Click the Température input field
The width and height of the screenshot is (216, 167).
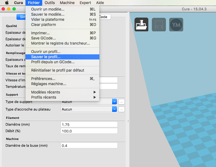click(109, 86)
